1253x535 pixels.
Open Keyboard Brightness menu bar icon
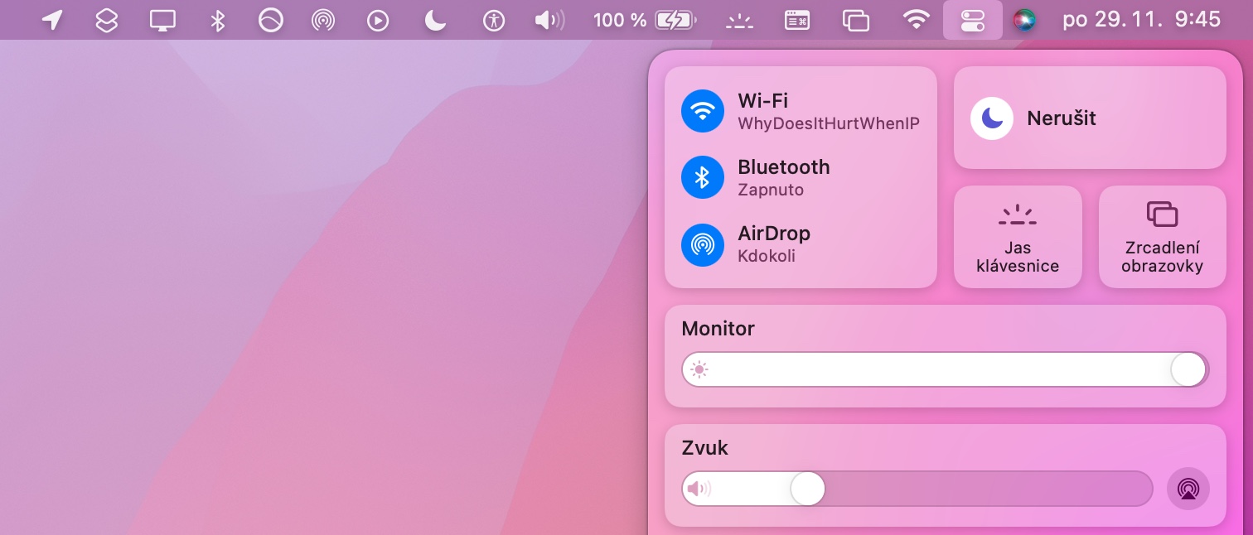740,20
